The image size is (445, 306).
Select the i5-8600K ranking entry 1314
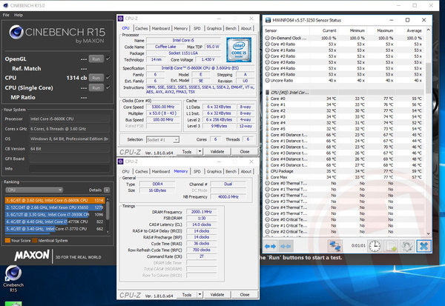55,200
